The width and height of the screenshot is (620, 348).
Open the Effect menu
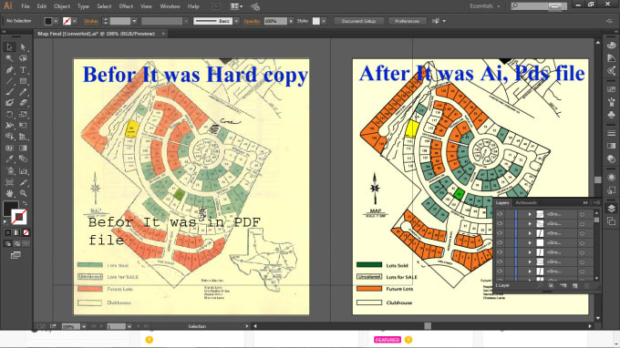tap(126, 6)
